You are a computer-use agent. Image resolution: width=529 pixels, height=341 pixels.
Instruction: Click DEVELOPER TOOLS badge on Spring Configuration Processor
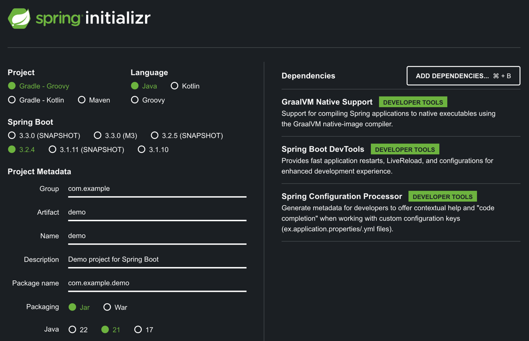pos(442,196)
